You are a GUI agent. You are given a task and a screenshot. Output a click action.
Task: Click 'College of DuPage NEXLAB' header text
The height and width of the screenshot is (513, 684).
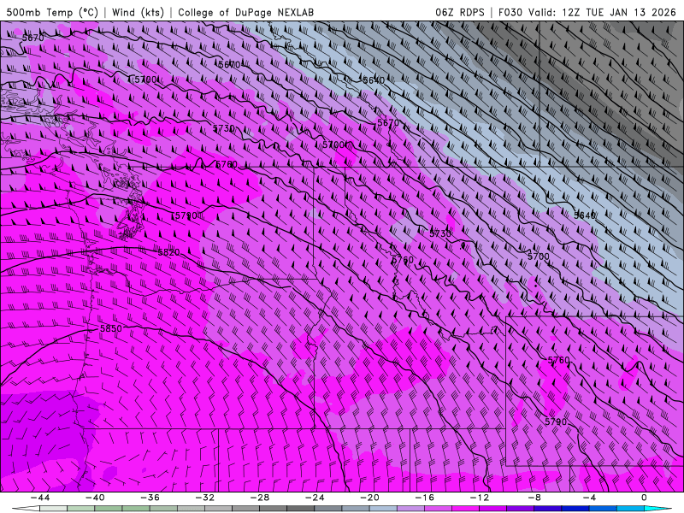(245, 12)
